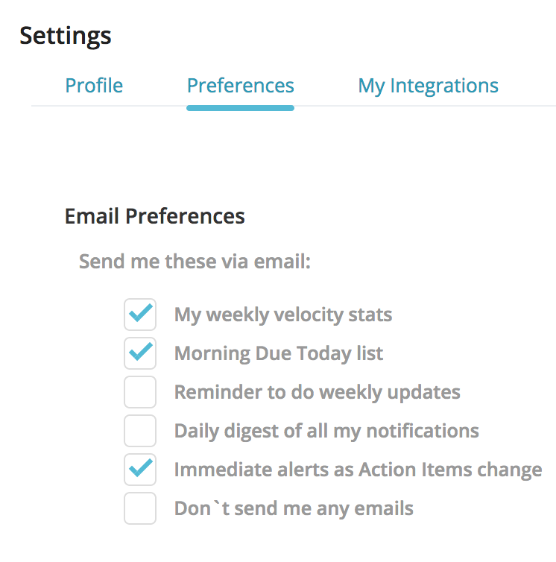Open the Profile tab

point(94,86)
